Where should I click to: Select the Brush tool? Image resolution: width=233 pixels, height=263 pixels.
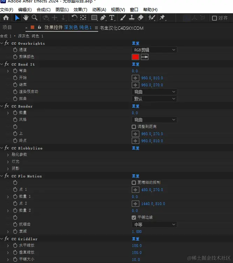tap(123, 17)
